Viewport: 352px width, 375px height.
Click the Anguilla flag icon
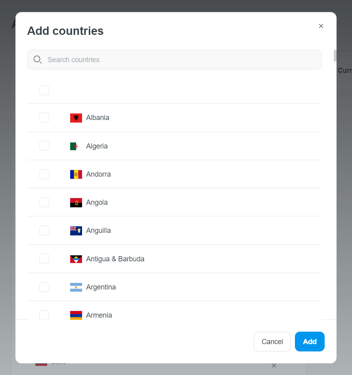click(x=76, y=231)
